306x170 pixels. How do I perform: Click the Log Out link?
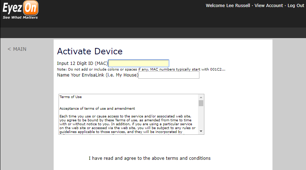(x=296, y=5)
